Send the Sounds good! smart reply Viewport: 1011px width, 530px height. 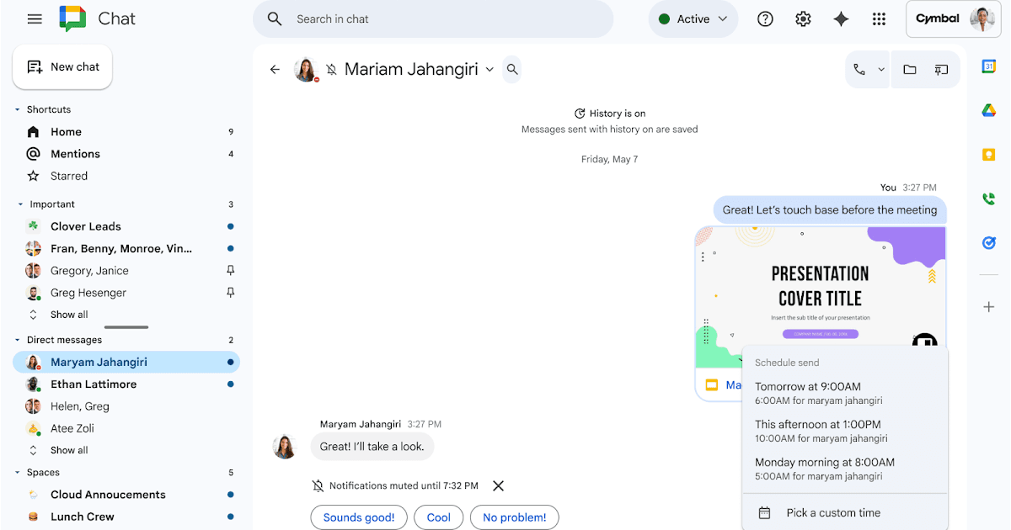click(x=359, y=517)
